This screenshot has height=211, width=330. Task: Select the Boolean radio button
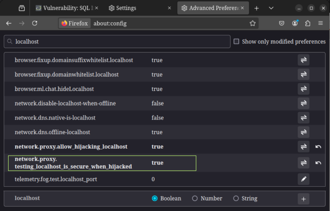point(155,198)
